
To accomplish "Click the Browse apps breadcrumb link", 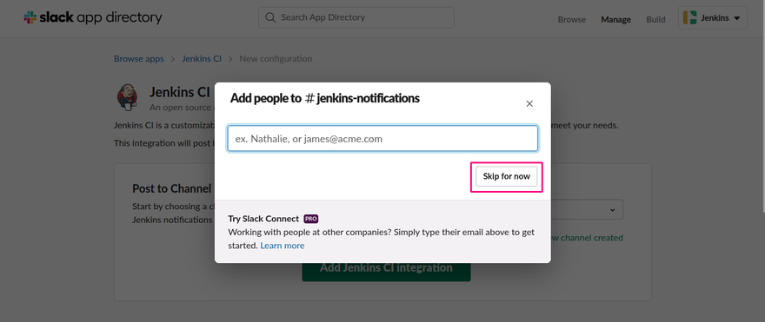I will click(x=139, y=58).
